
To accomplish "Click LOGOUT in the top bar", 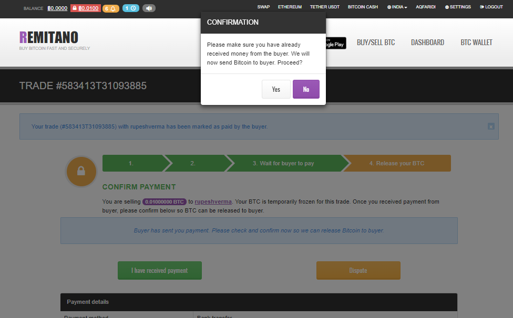I will click(x=491, y=7).
